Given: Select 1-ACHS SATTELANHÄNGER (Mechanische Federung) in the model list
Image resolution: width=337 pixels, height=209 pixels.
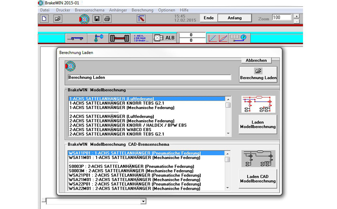Looking at the screenshot, I should [x=147, y=108].
